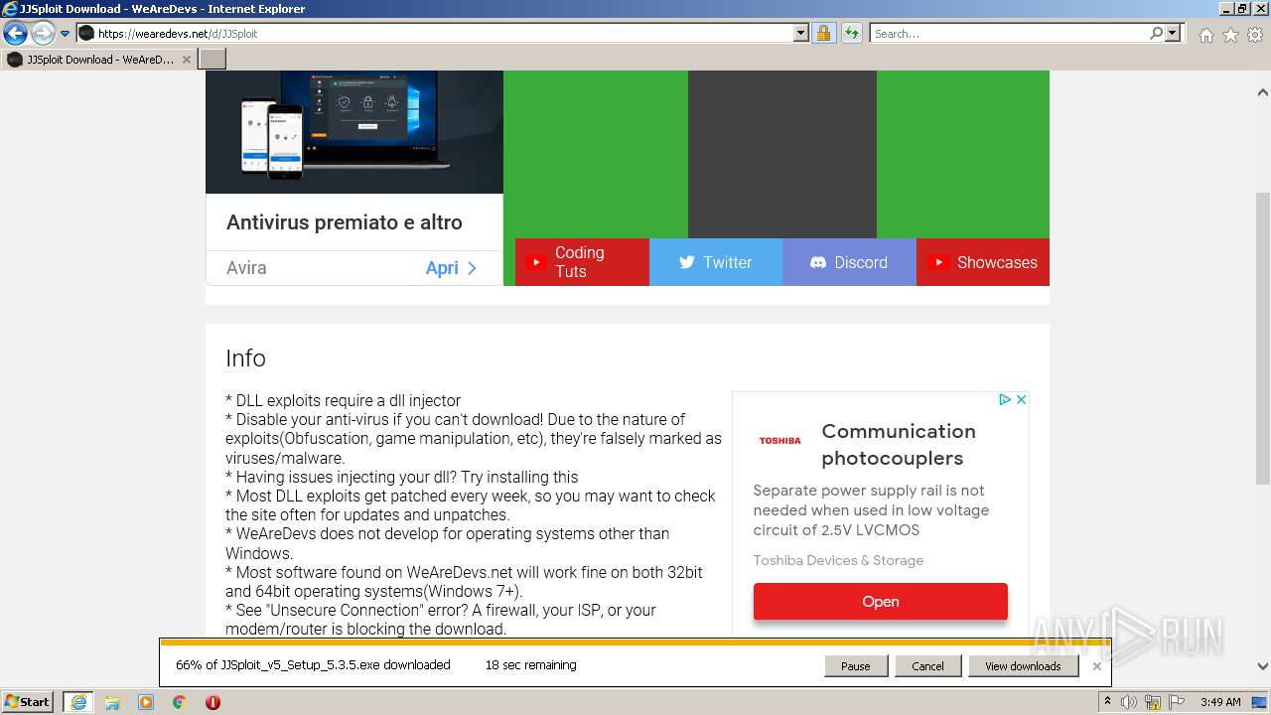Screen dimensions: 1271x715
Task: Show hidden system tray icons
Action: point(1108,702)
